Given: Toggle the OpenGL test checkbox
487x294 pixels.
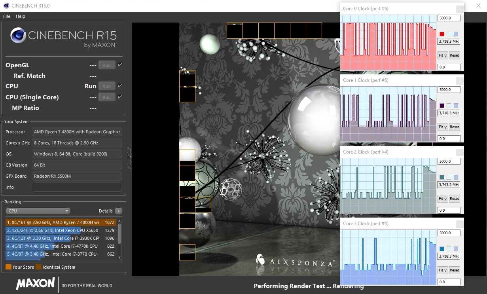Looking at the screenshot, I should click(x=120, y=65).
